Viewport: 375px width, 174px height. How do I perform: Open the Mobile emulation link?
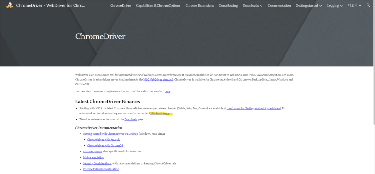pos(93,157)
